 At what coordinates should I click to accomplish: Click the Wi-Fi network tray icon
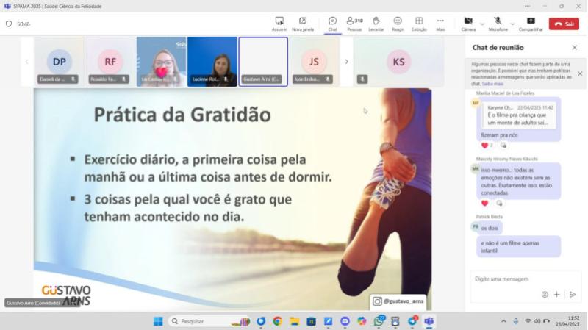click(x=528, y=321)
